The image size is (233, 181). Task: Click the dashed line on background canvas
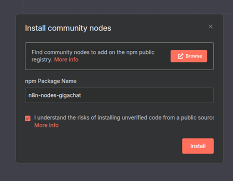pyautogui.click(x=23, y=6)
